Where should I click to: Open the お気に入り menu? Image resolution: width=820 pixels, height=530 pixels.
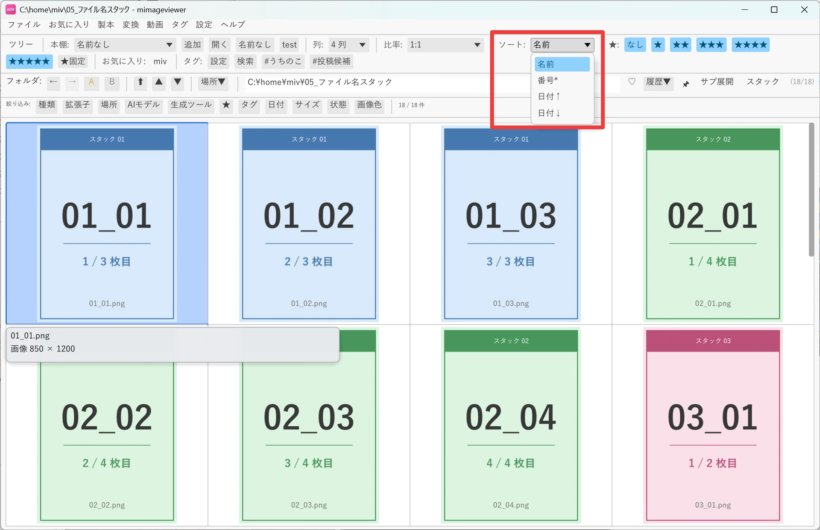(x=69, y=25)
